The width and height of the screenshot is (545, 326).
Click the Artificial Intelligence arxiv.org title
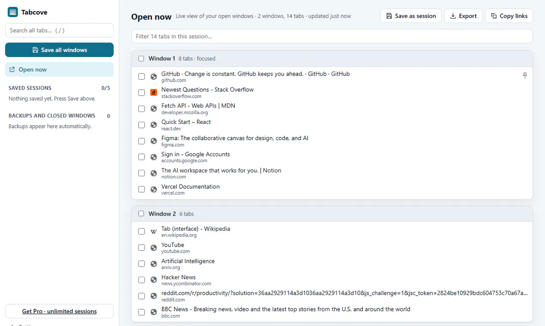coord(188,261)
